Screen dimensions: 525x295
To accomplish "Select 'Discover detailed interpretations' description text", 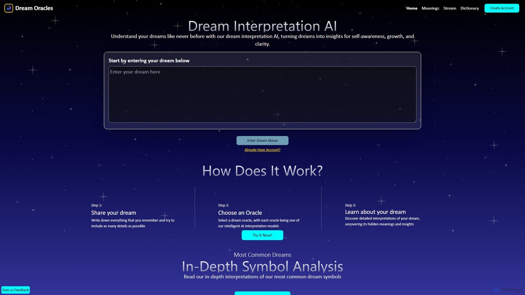I will pos(382,221).
